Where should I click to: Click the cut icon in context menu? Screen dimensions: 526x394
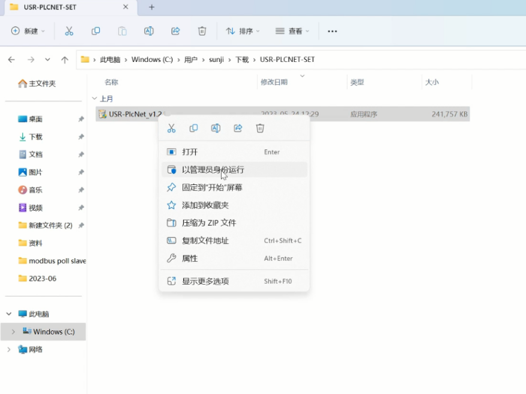[171, 128]
